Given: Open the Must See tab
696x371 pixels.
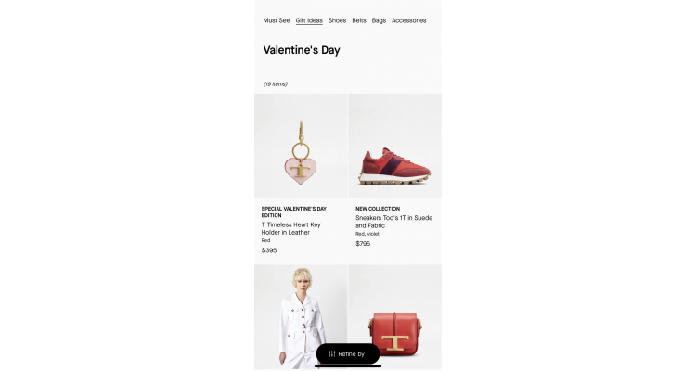Looking at the screenshot, I should [277, 20].
